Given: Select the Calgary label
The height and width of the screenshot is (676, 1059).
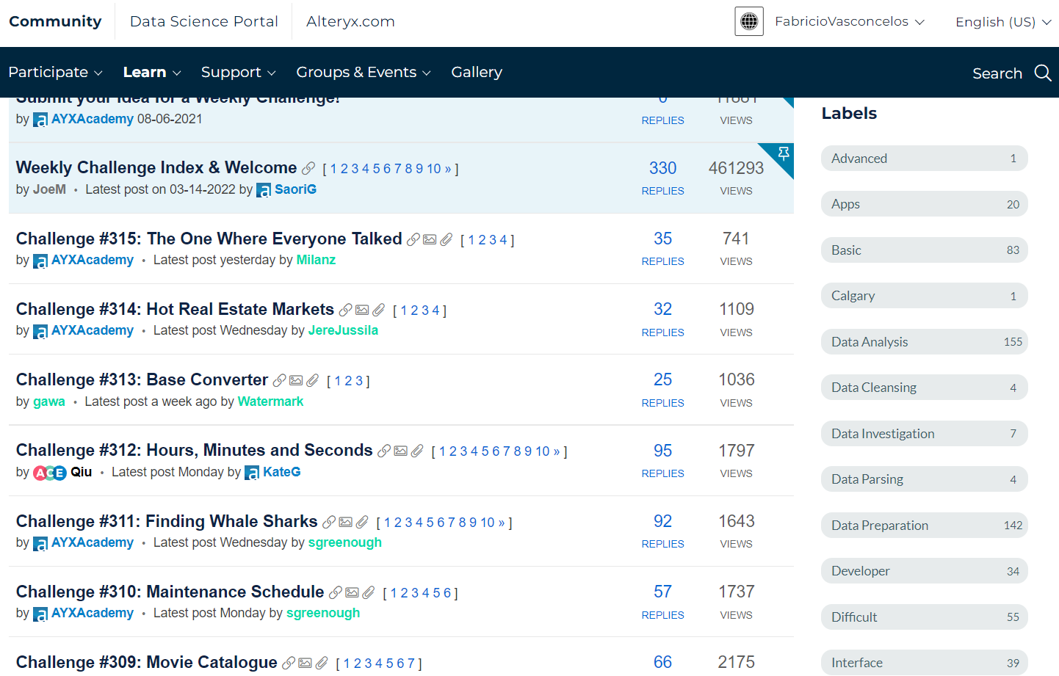Looking at the screenshot, I should tap(924, 296).
